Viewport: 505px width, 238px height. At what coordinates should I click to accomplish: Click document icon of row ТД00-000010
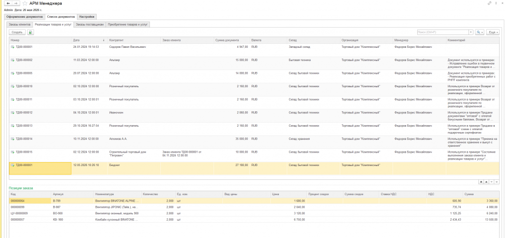[12, 87]
